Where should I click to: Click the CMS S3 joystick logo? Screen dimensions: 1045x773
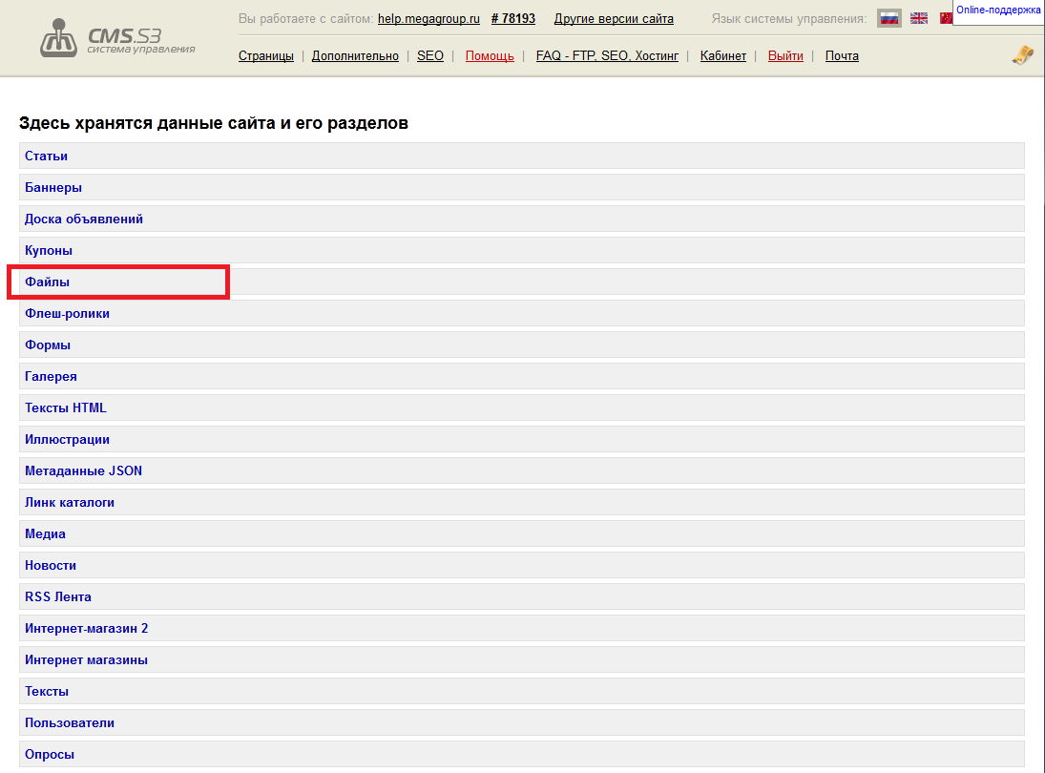(x=61, y=38)
